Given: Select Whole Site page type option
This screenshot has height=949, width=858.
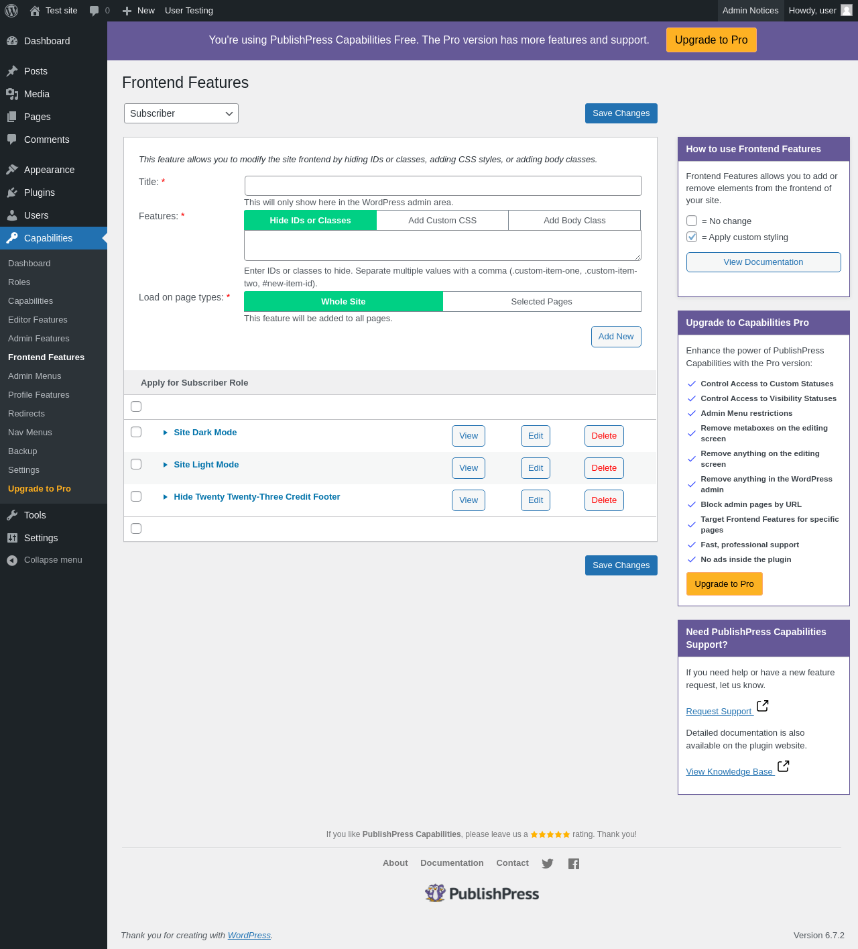Looking at the screenshot, I should click(x=343, y=302).
